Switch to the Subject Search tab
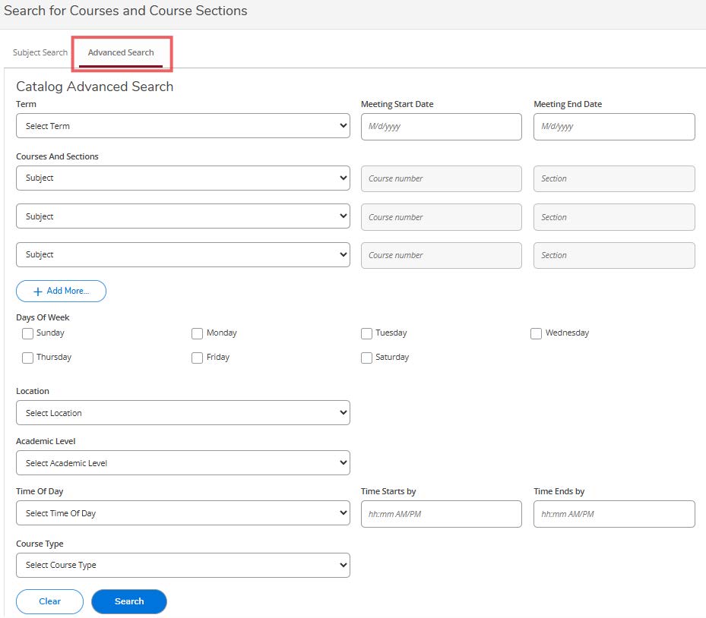 click(x=40, y=52)
